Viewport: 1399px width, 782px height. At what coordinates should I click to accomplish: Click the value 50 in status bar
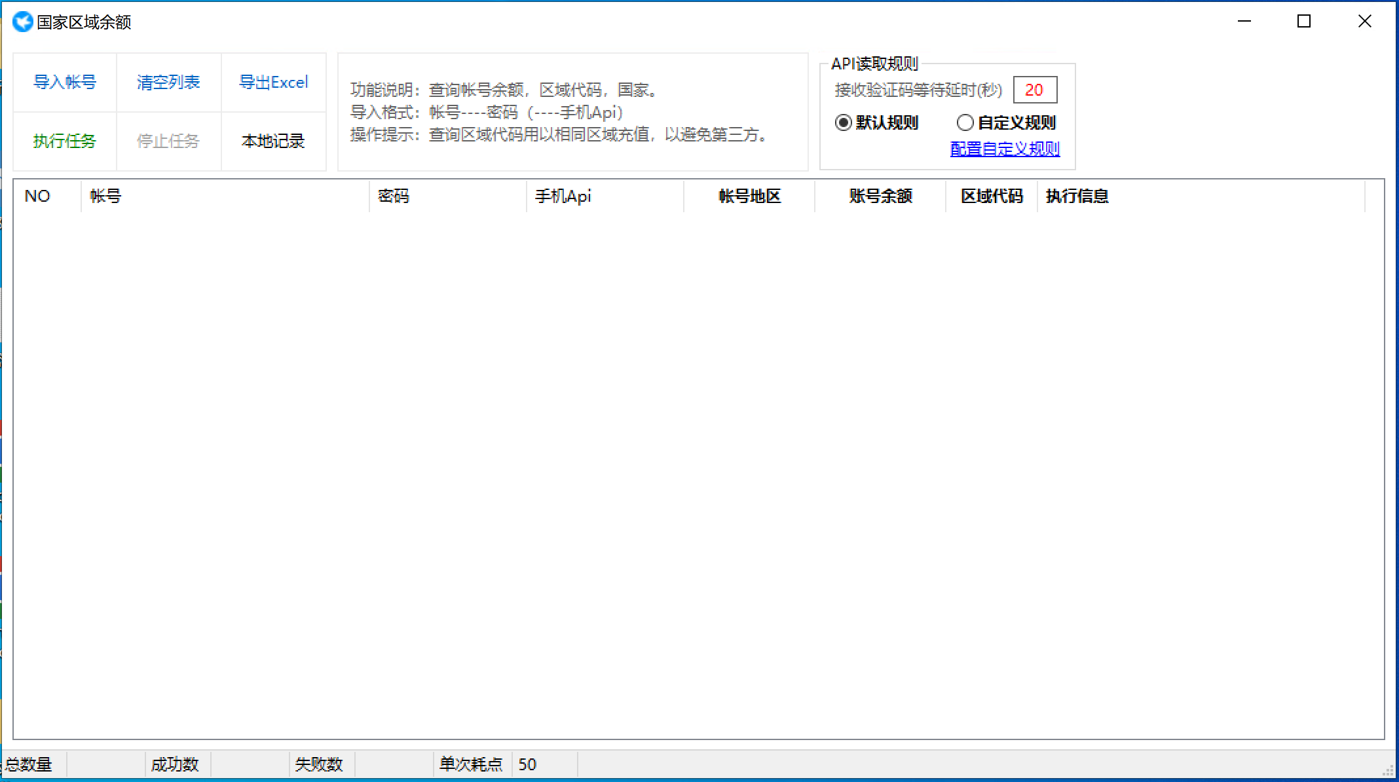pos(527,764)
